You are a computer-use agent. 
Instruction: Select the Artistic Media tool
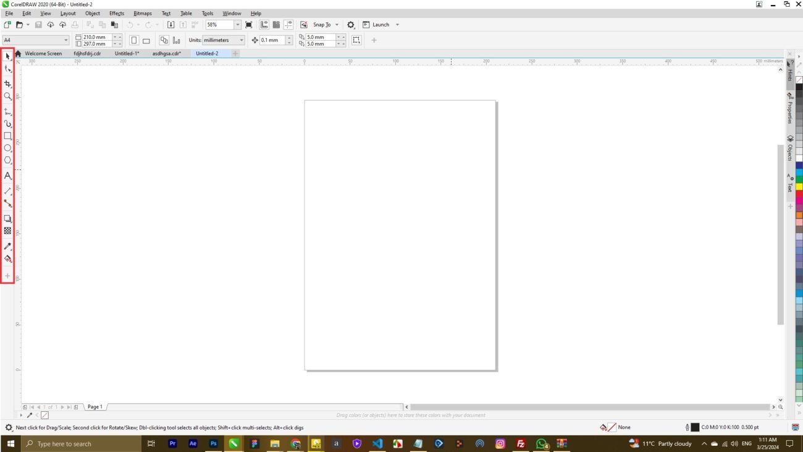[x=7, y=124]
